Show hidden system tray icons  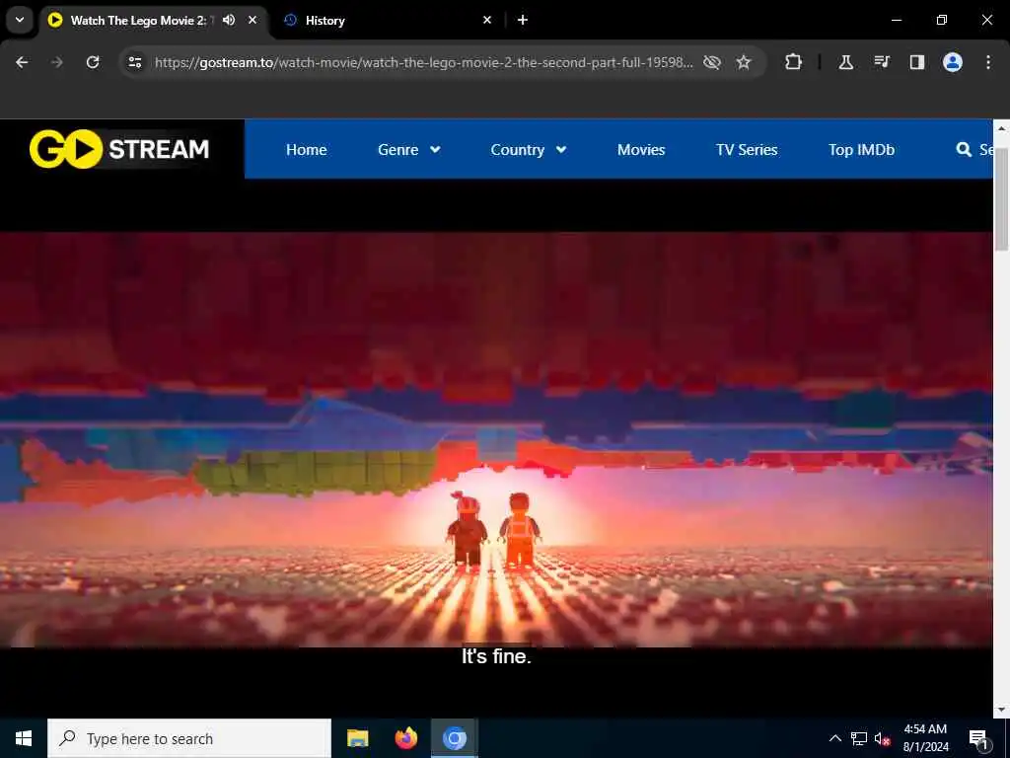834,738
